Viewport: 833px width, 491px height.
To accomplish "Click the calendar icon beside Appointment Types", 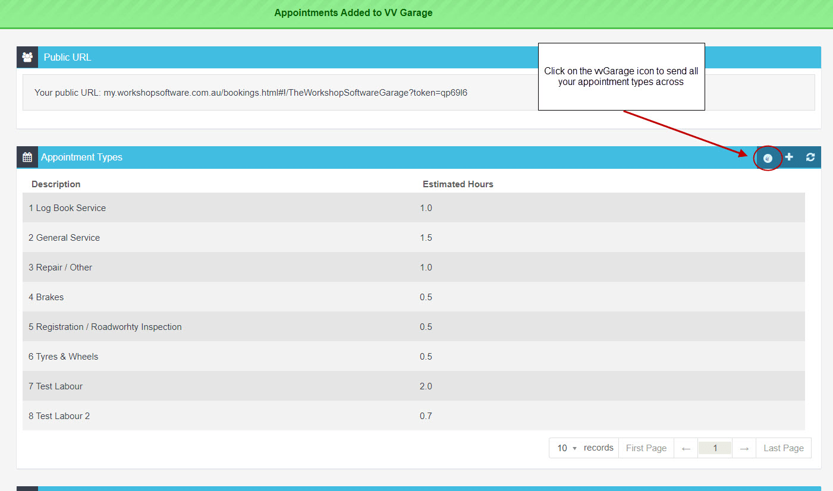I will pos(27,158).
